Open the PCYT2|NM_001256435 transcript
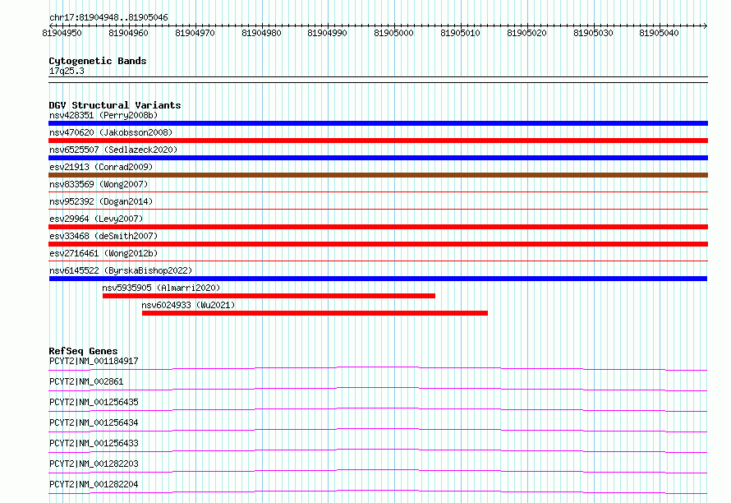Viewport: 731px width, 503px height. (94, 402)
